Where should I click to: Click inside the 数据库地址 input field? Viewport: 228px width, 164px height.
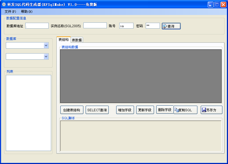(x=37, y=26)
